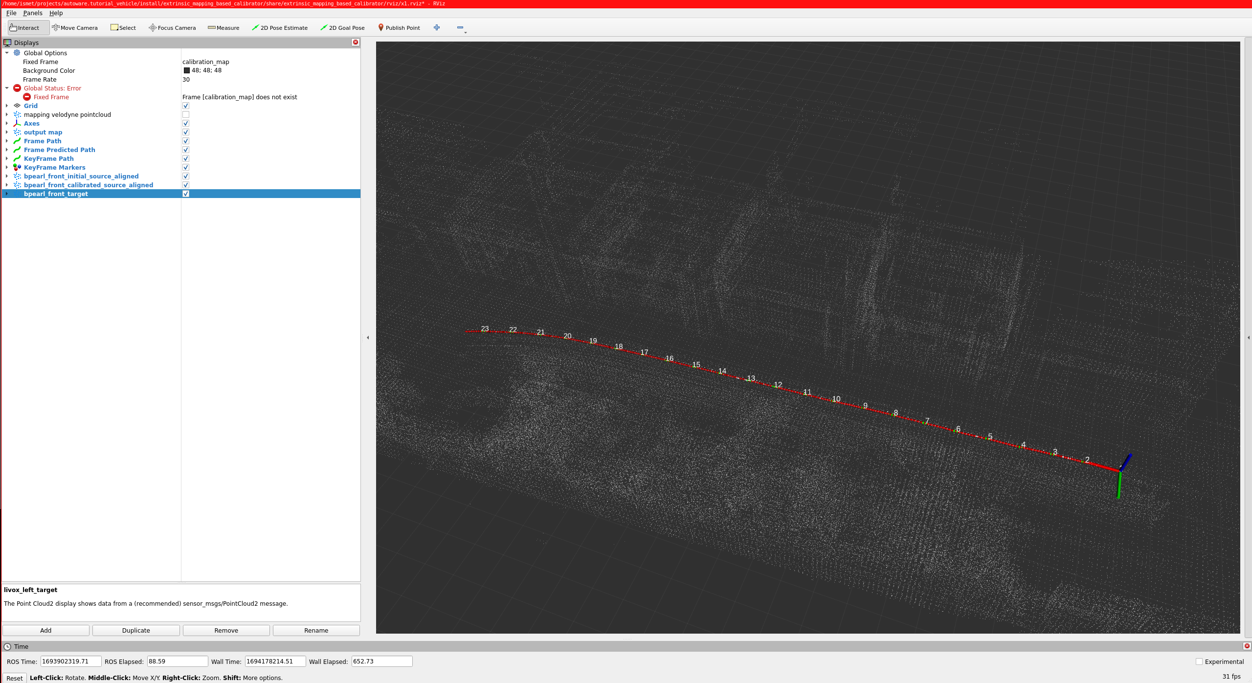Click the Add display button
This screenshot has width=1252, height=683.
point(46,630)
